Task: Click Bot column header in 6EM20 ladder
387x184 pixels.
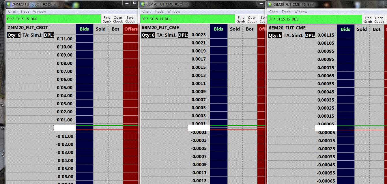Action: click(377, 29)
